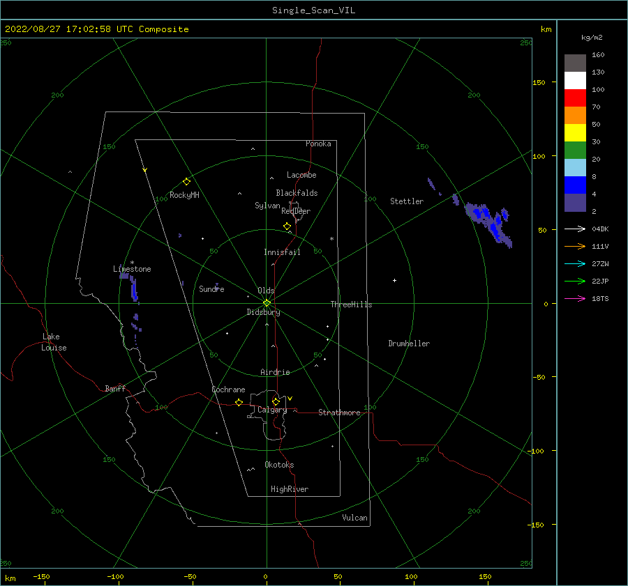Click the Stettler town label

407,201
